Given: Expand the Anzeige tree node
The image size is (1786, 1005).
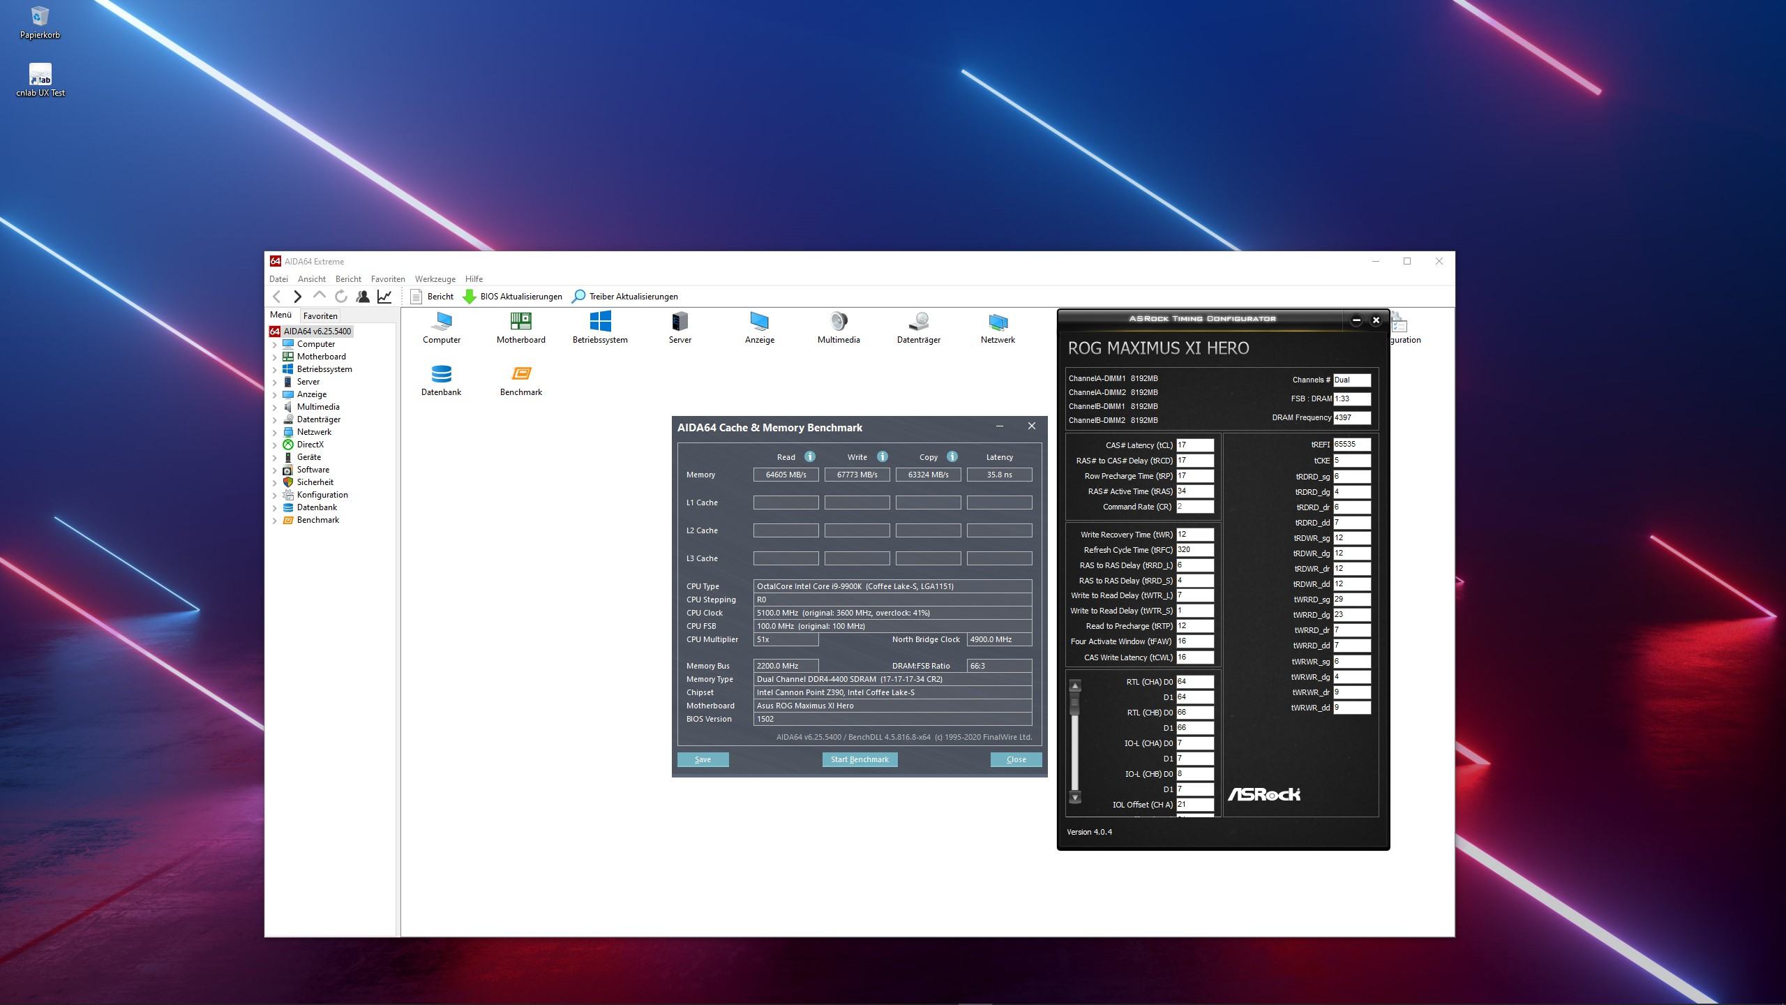Looking at the screenshot, I should [274, 395].
